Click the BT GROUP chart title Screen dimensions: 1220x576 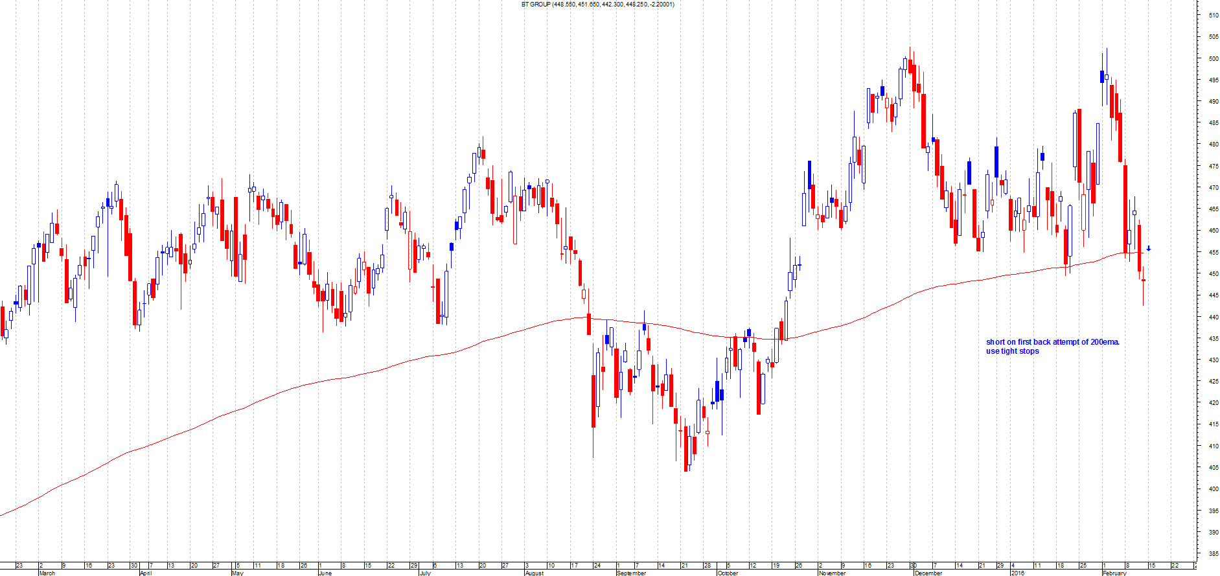click(597, 5)
